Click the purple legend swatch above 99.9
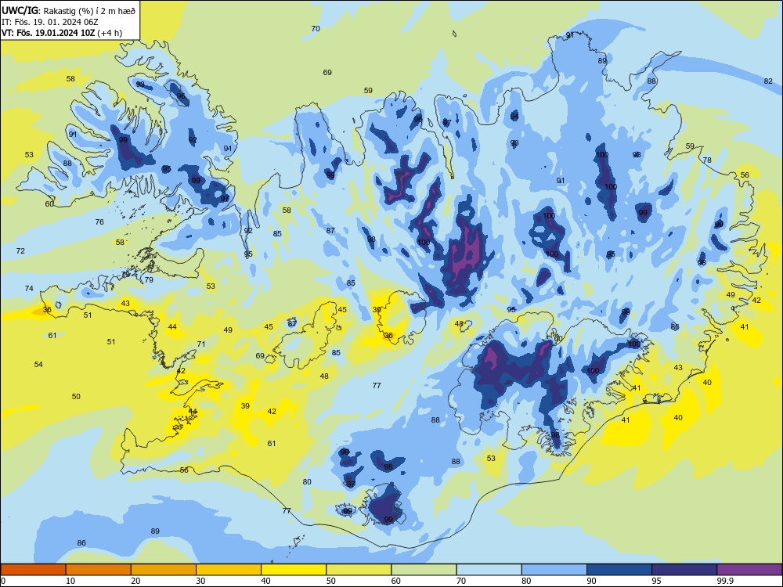Image resolution: width=783 pixels, height=587 pixels. [749, 570]
